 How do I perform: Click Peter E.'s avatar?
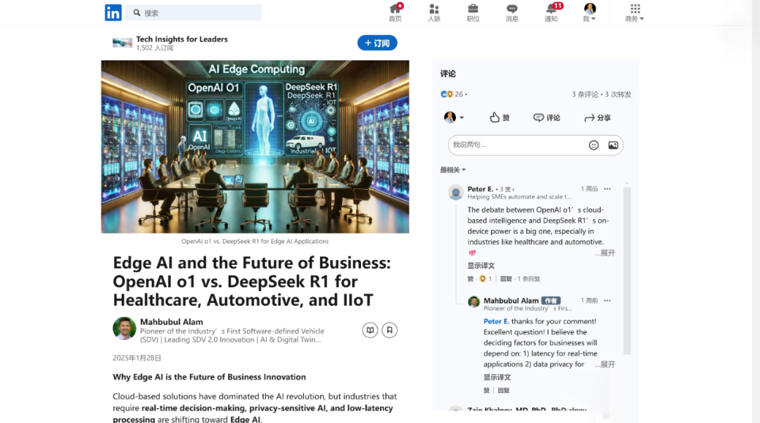point(455,193)
